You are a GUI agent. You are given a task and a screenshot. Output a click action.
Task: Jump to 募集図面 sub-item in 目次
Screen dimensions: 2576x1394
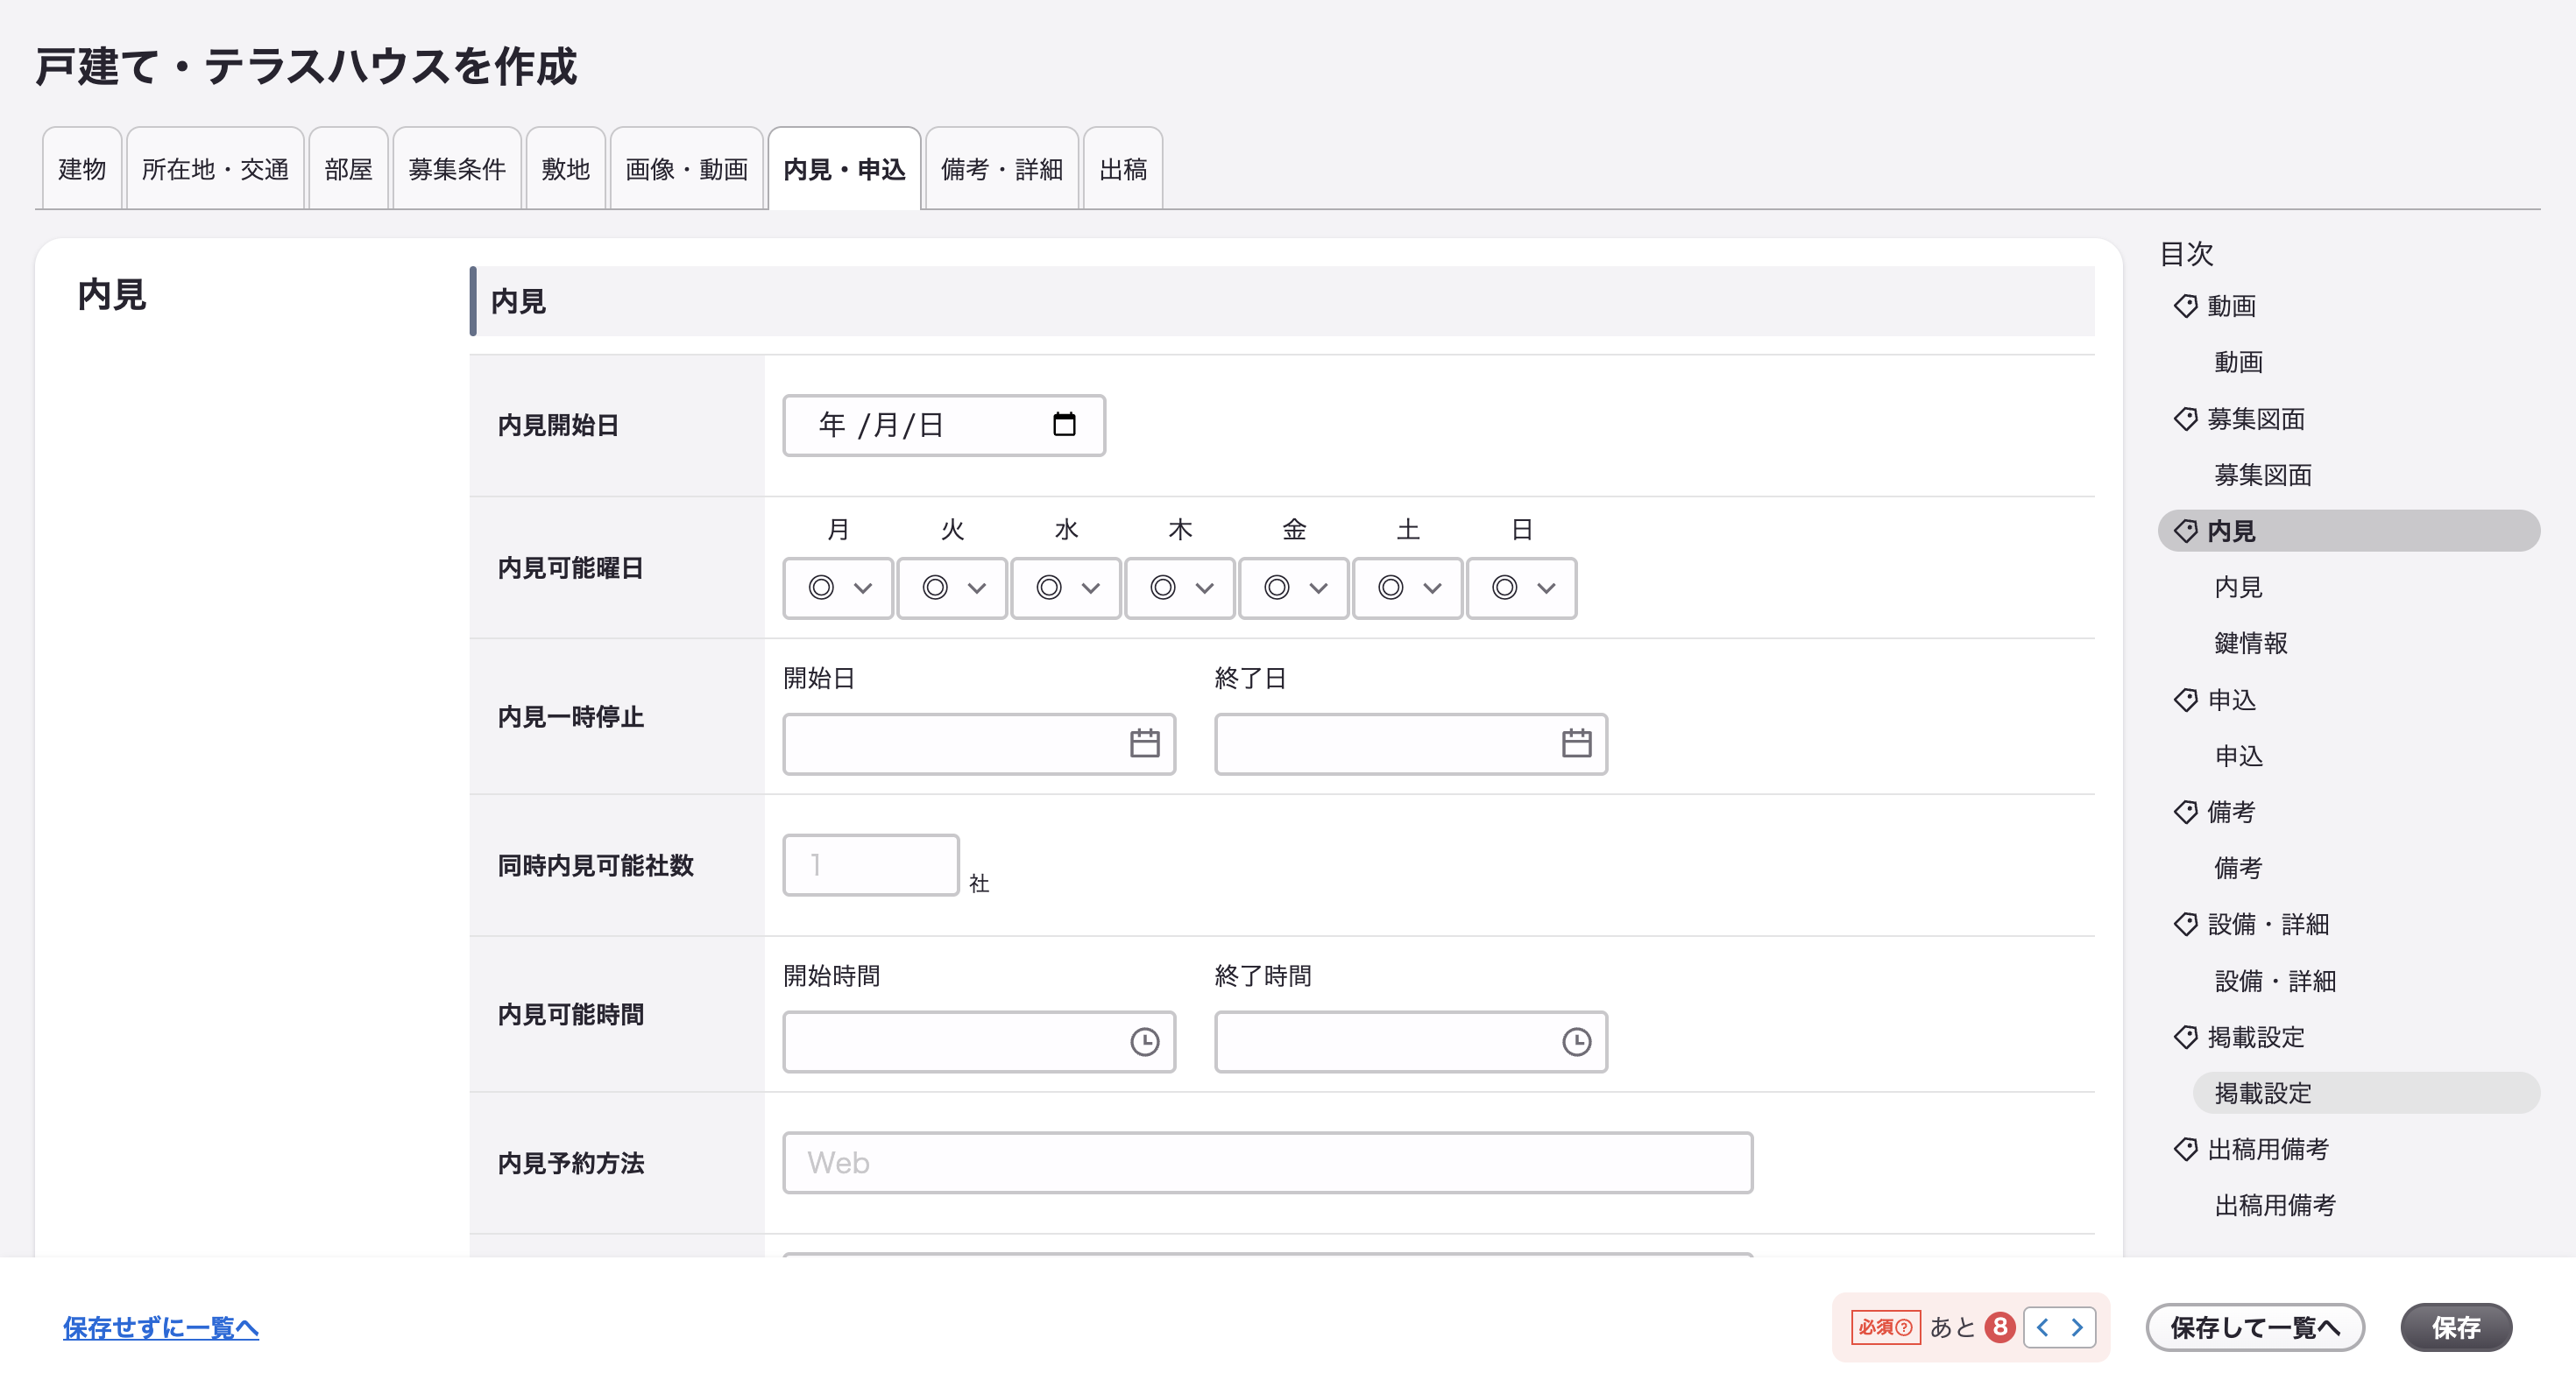pyautogui.click(x=2263, y=475)
